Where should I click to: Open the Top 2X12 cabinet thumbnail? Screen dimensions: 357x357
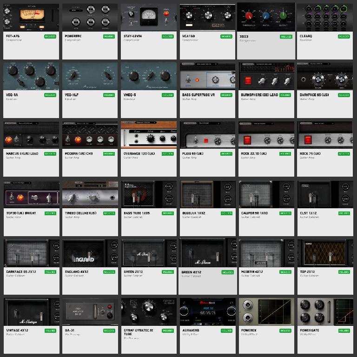pyautogui.click(x=325, y=253)
